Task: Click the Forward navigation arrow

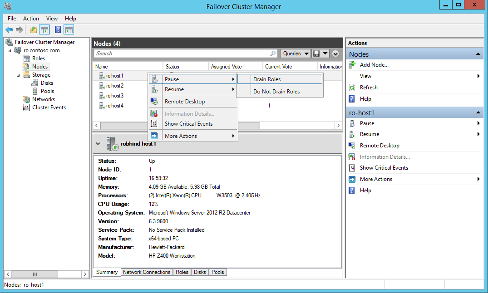Action: (x=19, y=29)
